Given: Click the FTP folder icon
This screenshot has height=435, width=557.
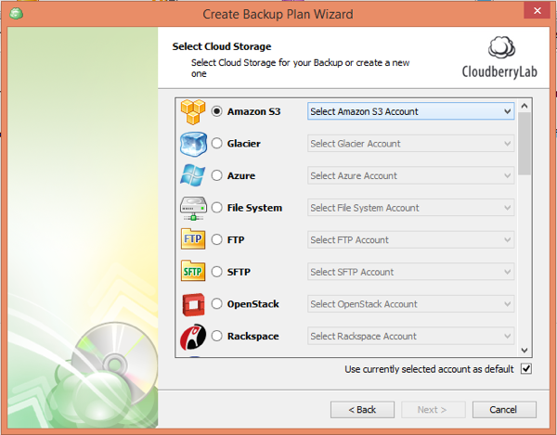Looking at the screenshot, I should tap(193, 239).
